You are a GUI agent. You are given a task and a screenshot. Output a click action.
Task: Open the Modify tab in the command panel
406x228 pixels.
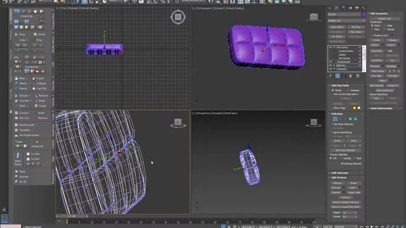click(337, 8)
